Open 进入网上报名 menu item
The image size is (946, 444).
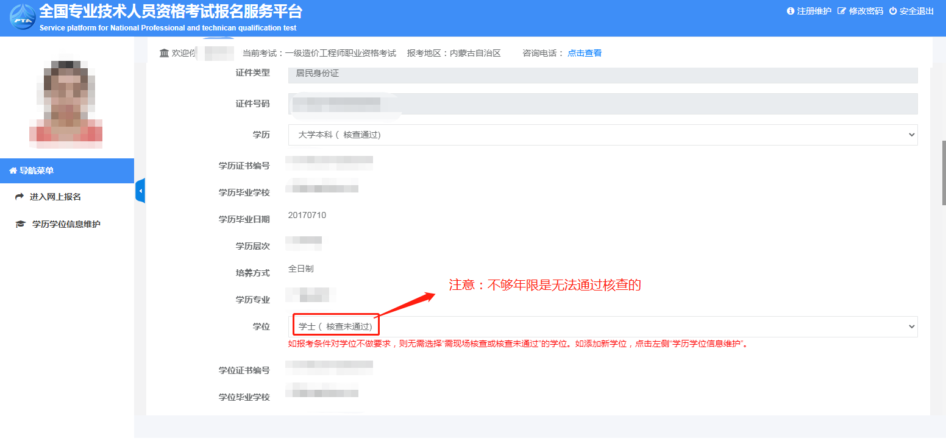coord(55,197)
